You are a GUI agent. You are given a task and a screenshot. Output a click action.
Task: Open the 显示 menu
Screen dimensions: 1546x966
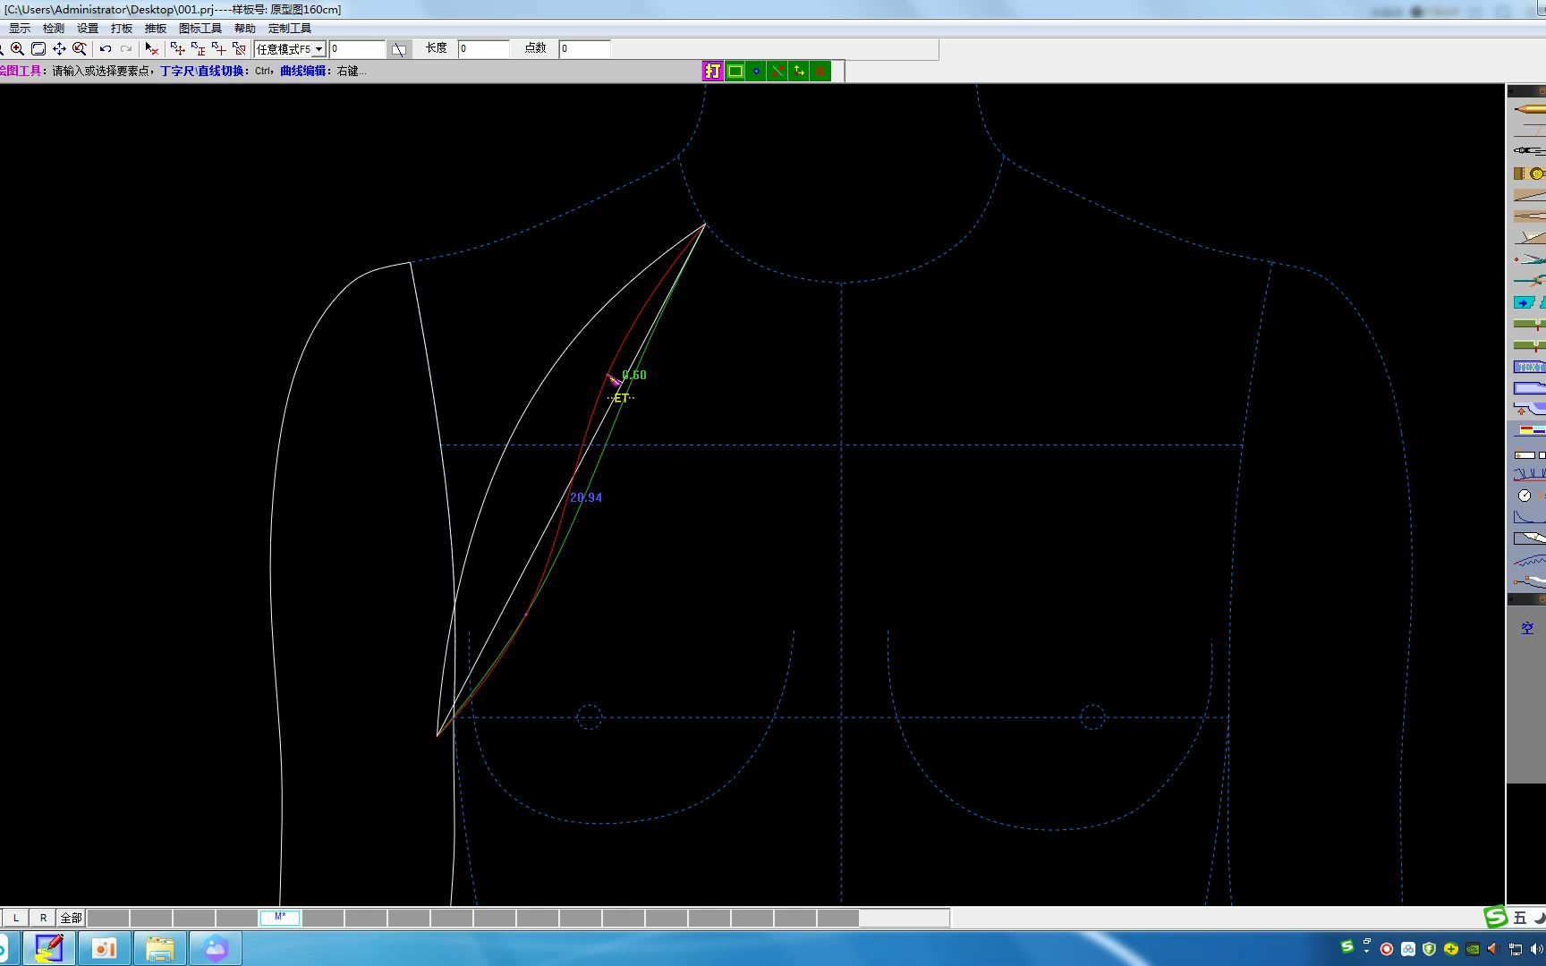[20, 29]
